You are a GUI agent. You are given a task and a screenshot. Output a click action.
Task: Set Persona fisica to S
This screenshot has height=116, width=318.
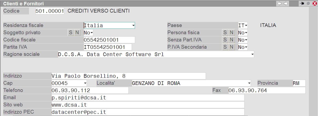[x=225, y=33]
